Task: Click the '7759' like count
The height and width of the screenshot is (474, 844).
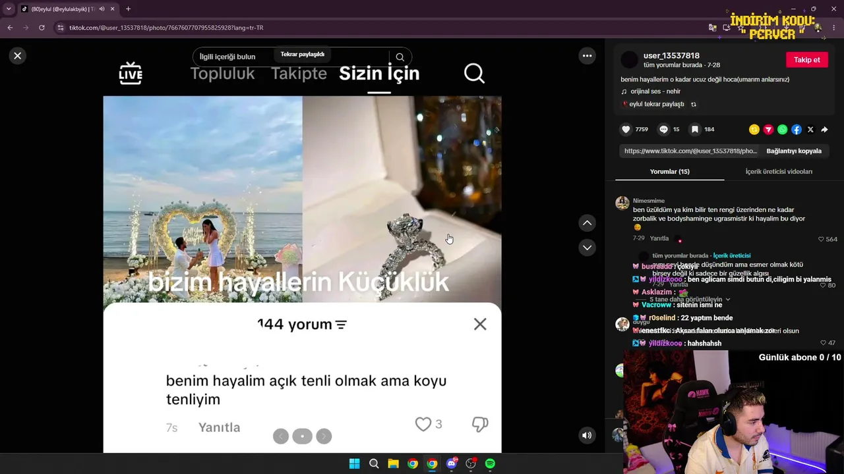Action: tap(642, 130)
